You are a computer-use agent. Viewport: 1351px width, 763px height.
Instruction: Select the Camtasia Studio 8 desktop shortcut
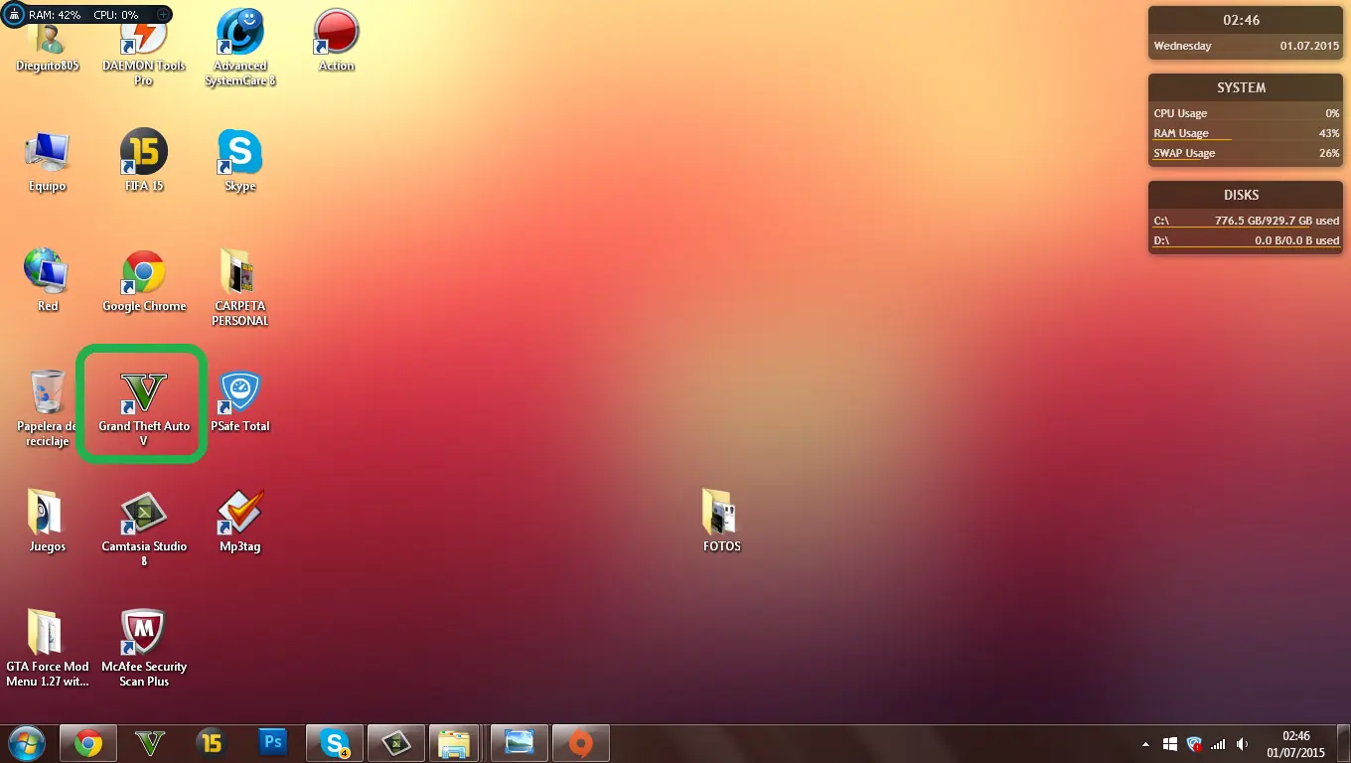[144, 529]
